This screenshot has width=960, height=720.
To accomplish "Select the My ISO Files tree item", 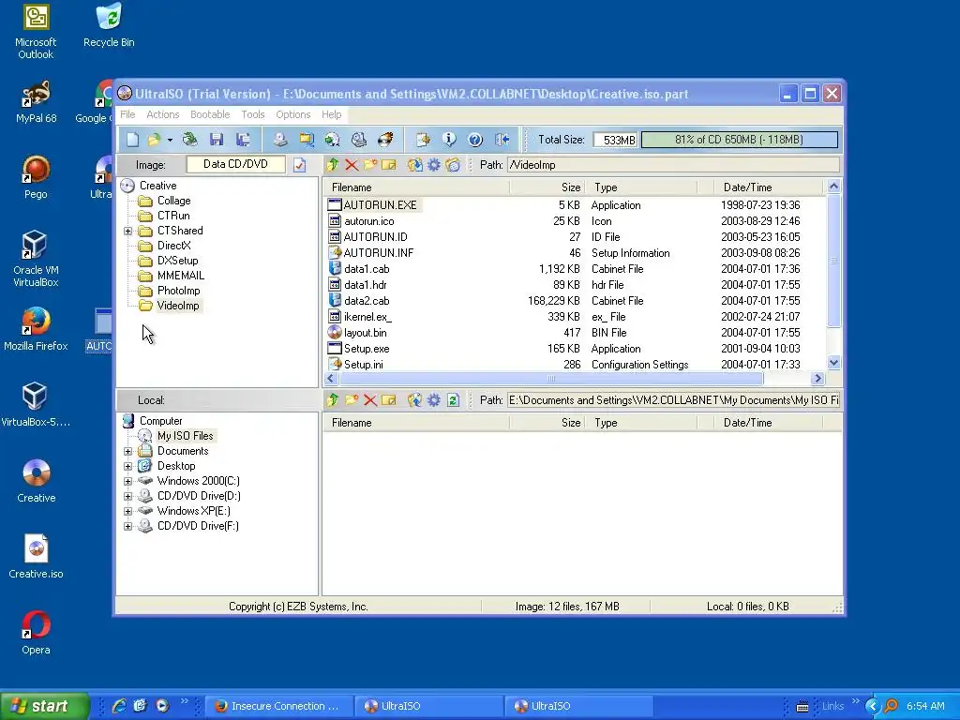I will (x=185, y=436).
